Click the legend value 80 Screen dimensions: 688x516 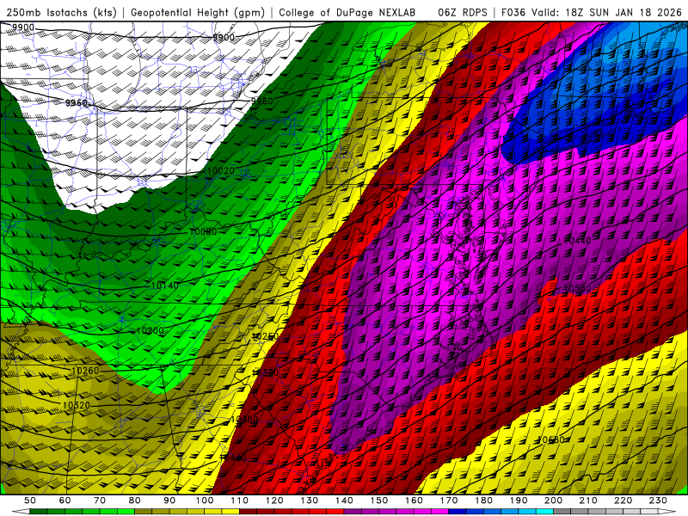tap(135, 501)
